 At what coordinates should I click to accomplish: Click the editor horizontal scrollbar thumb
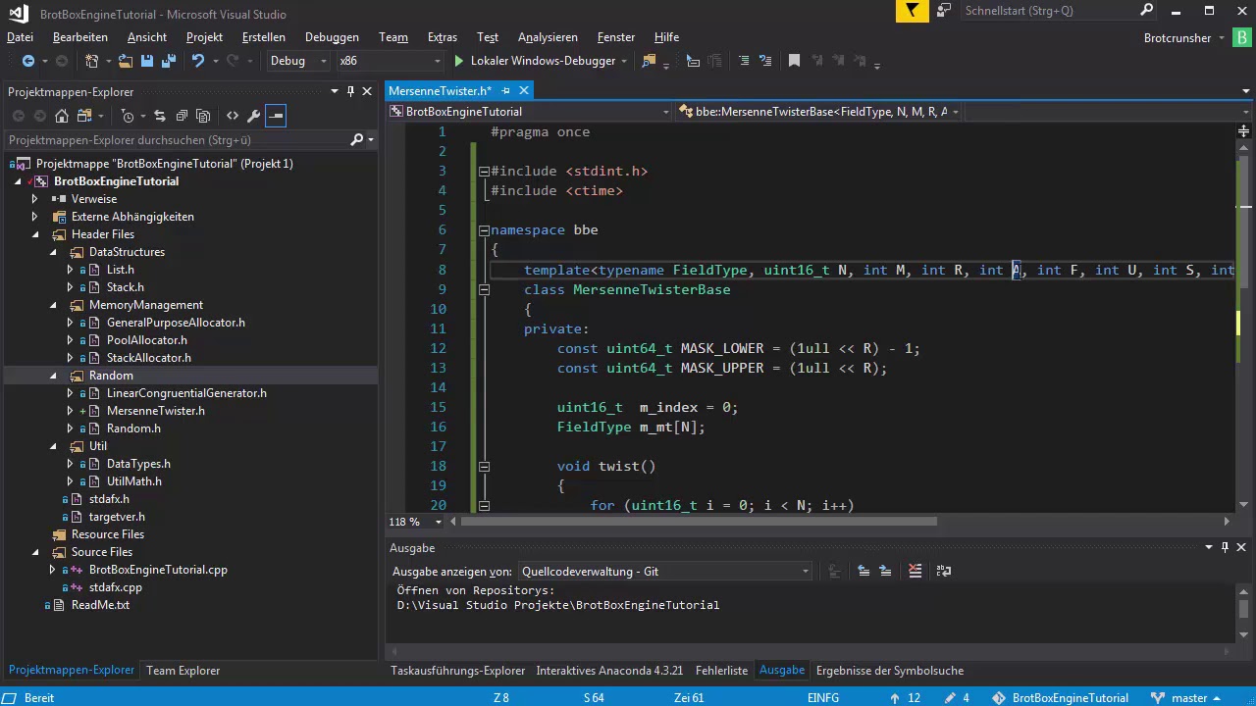tap(699, 522)
